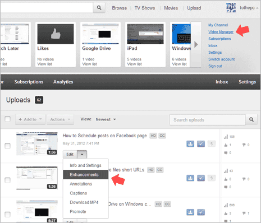This screenshot has width=261, height=223.
Task: Click views bar-chart icon showing 43
Action: point(226,171)
